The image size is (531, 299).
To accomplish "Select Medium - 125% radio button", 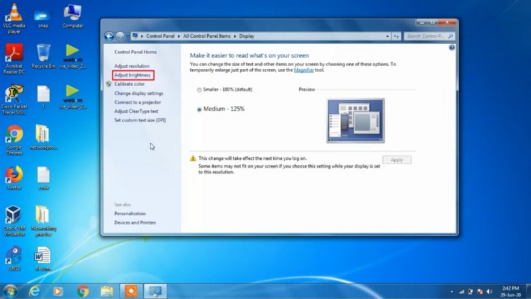I will pos(199,109).
